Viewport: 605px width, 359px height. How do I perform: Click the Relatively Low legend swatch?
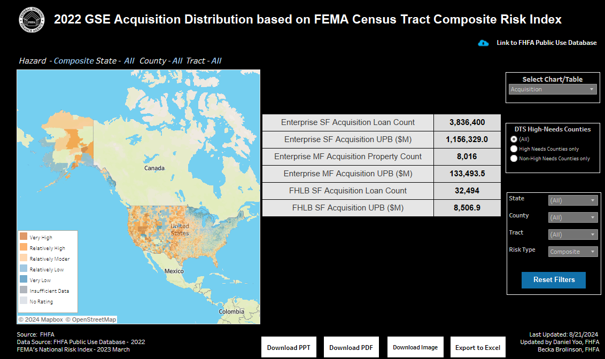tap(24, 268)
